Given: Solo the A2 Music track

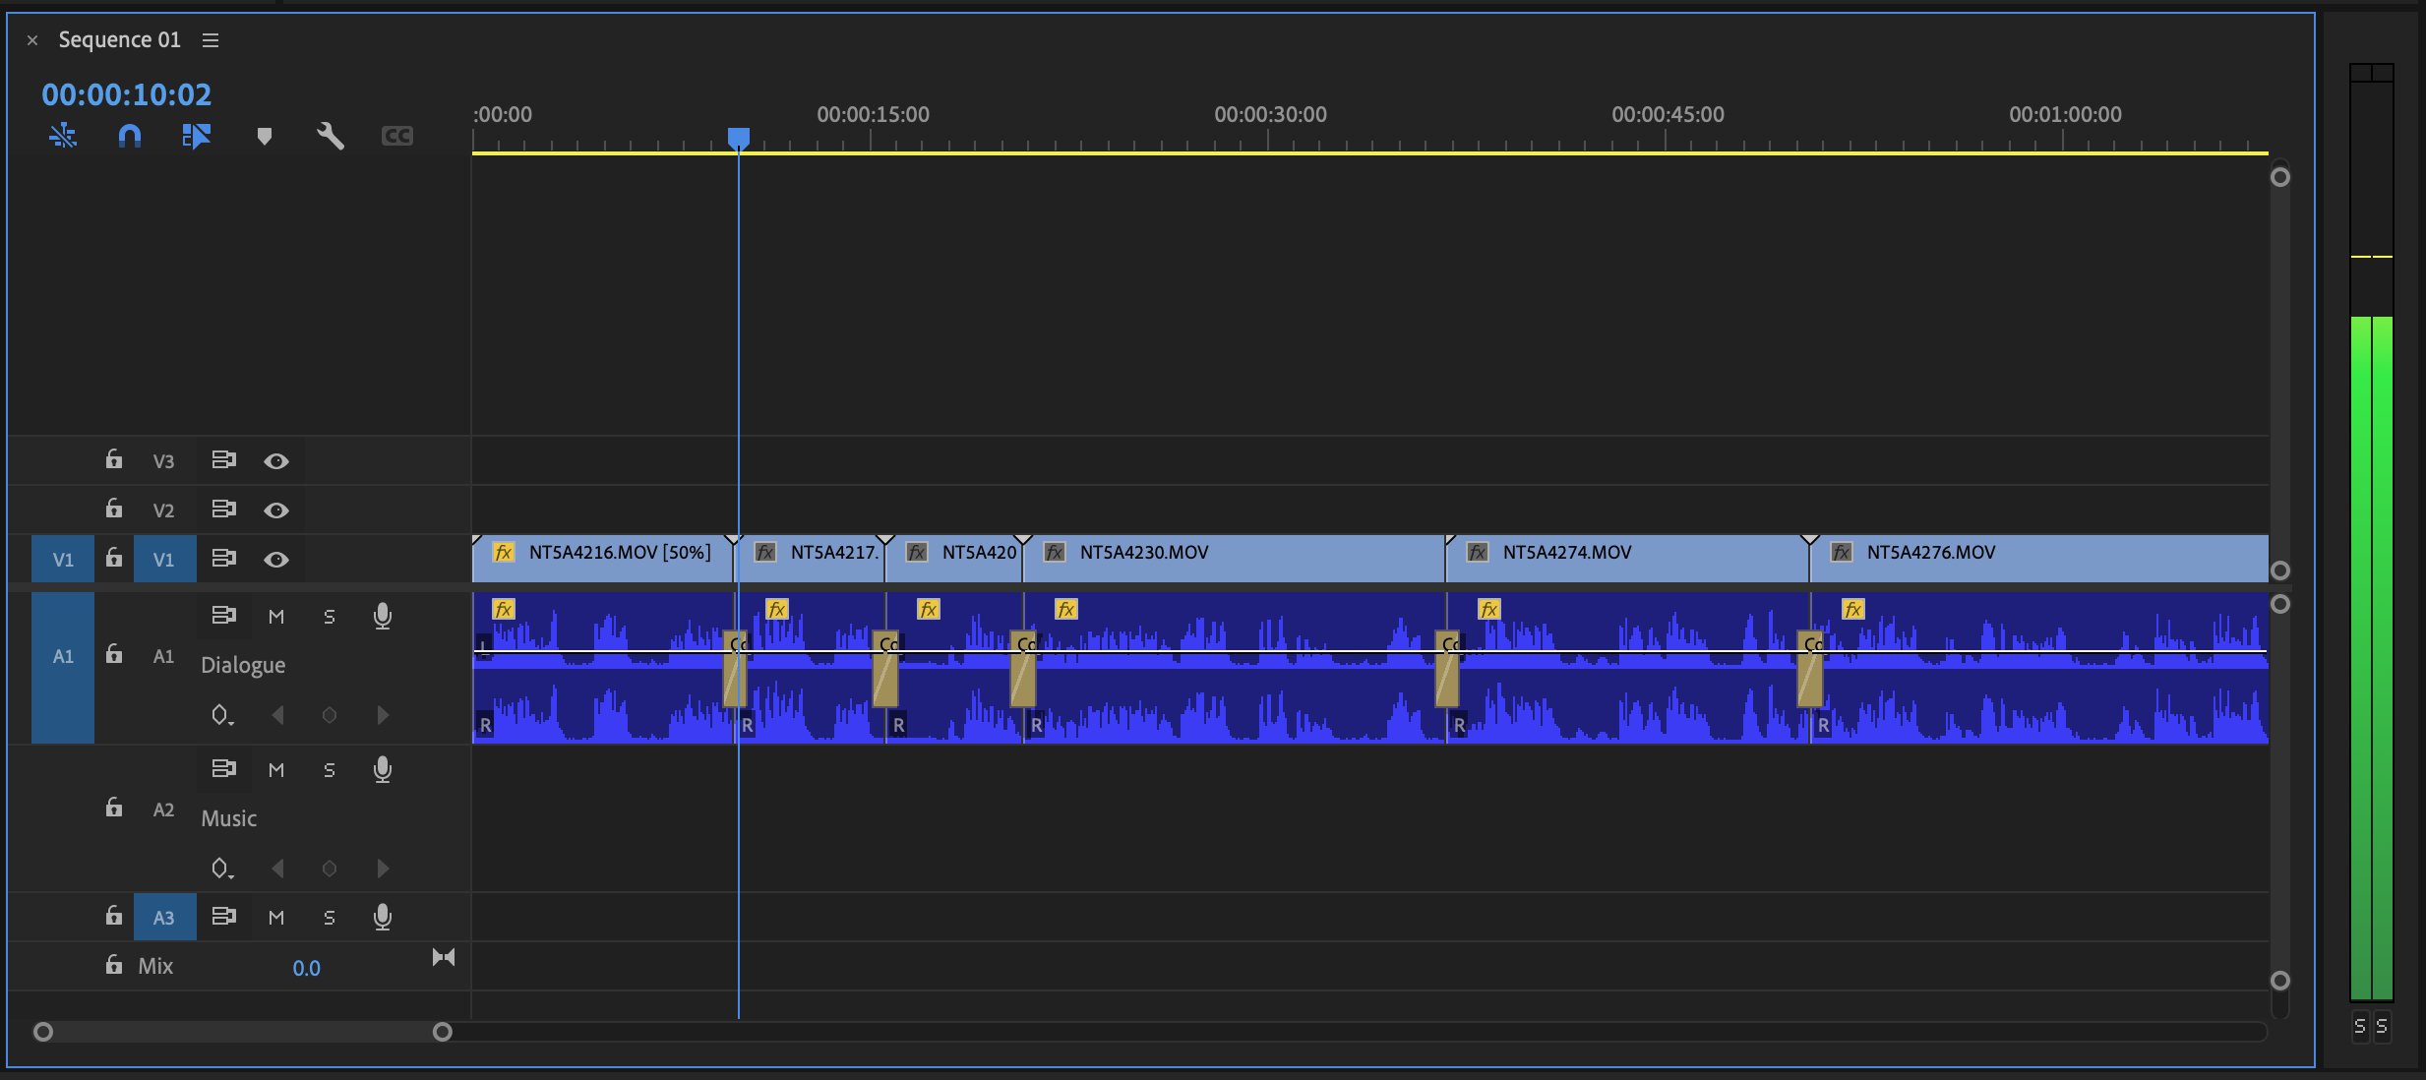Looking at the screenshot, I should coord(330,770).
